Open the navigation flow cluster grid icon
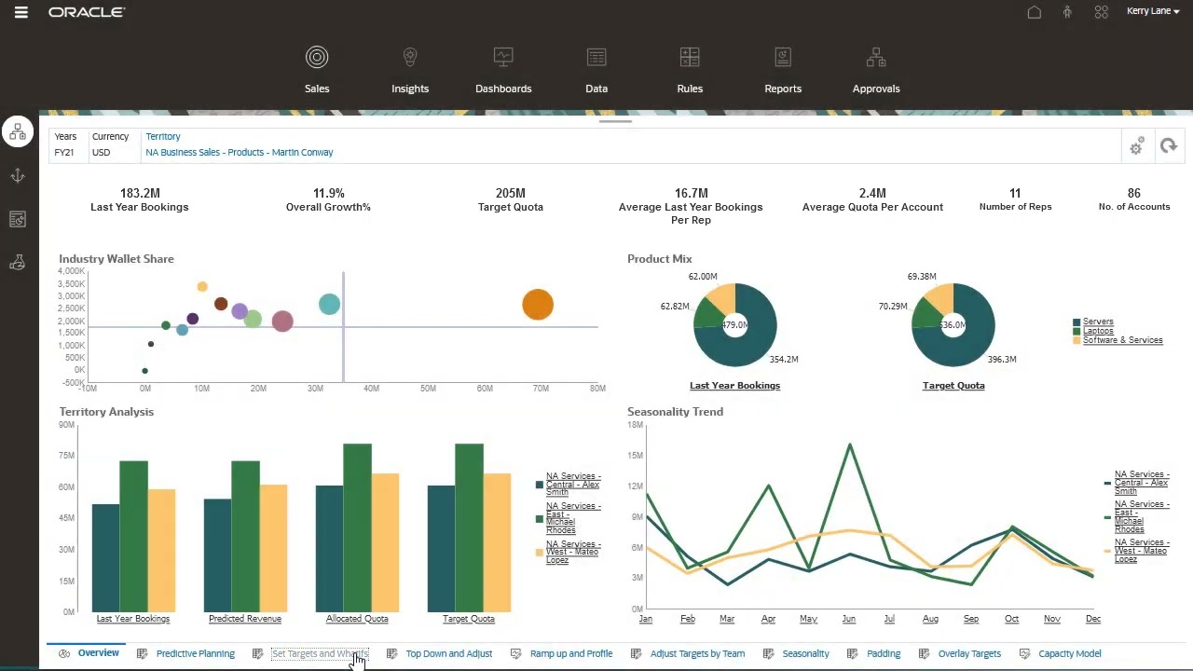The width and height of the screenshot is (1193, 671). [1102, 12]
